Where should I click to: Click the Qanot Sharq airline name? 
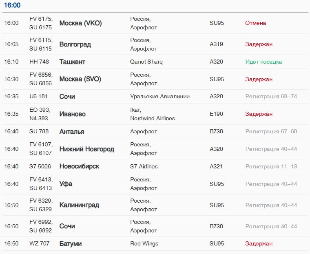(146, 62)
